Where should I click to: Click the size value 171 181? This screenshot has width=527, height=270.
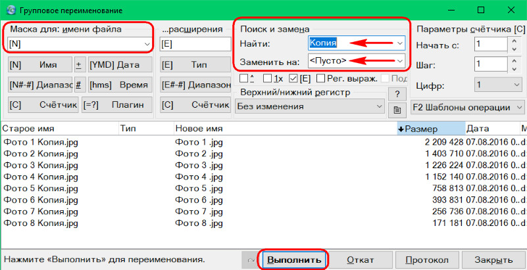pos(448,223)
